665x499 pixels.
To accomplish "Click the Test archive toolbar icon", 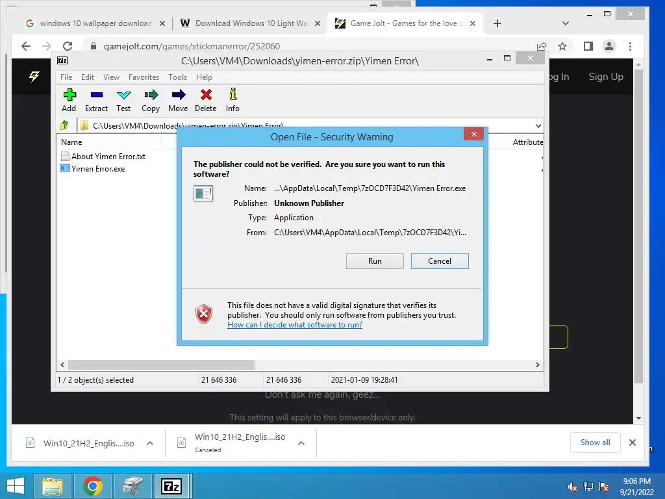I will click(x=123, y=100).
